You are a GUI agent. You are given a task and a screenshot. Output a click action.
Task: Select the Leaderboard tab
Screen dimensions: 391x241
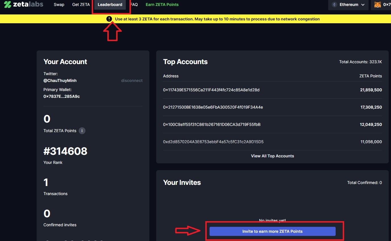tap(110, 5)
